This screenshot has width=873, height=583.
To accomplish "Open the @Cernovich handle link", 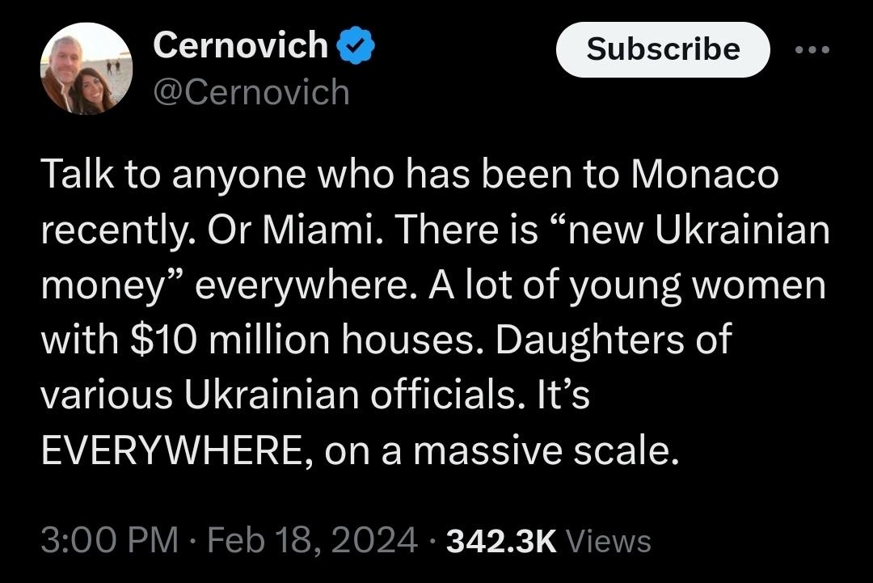I will [x=251, y=92].
